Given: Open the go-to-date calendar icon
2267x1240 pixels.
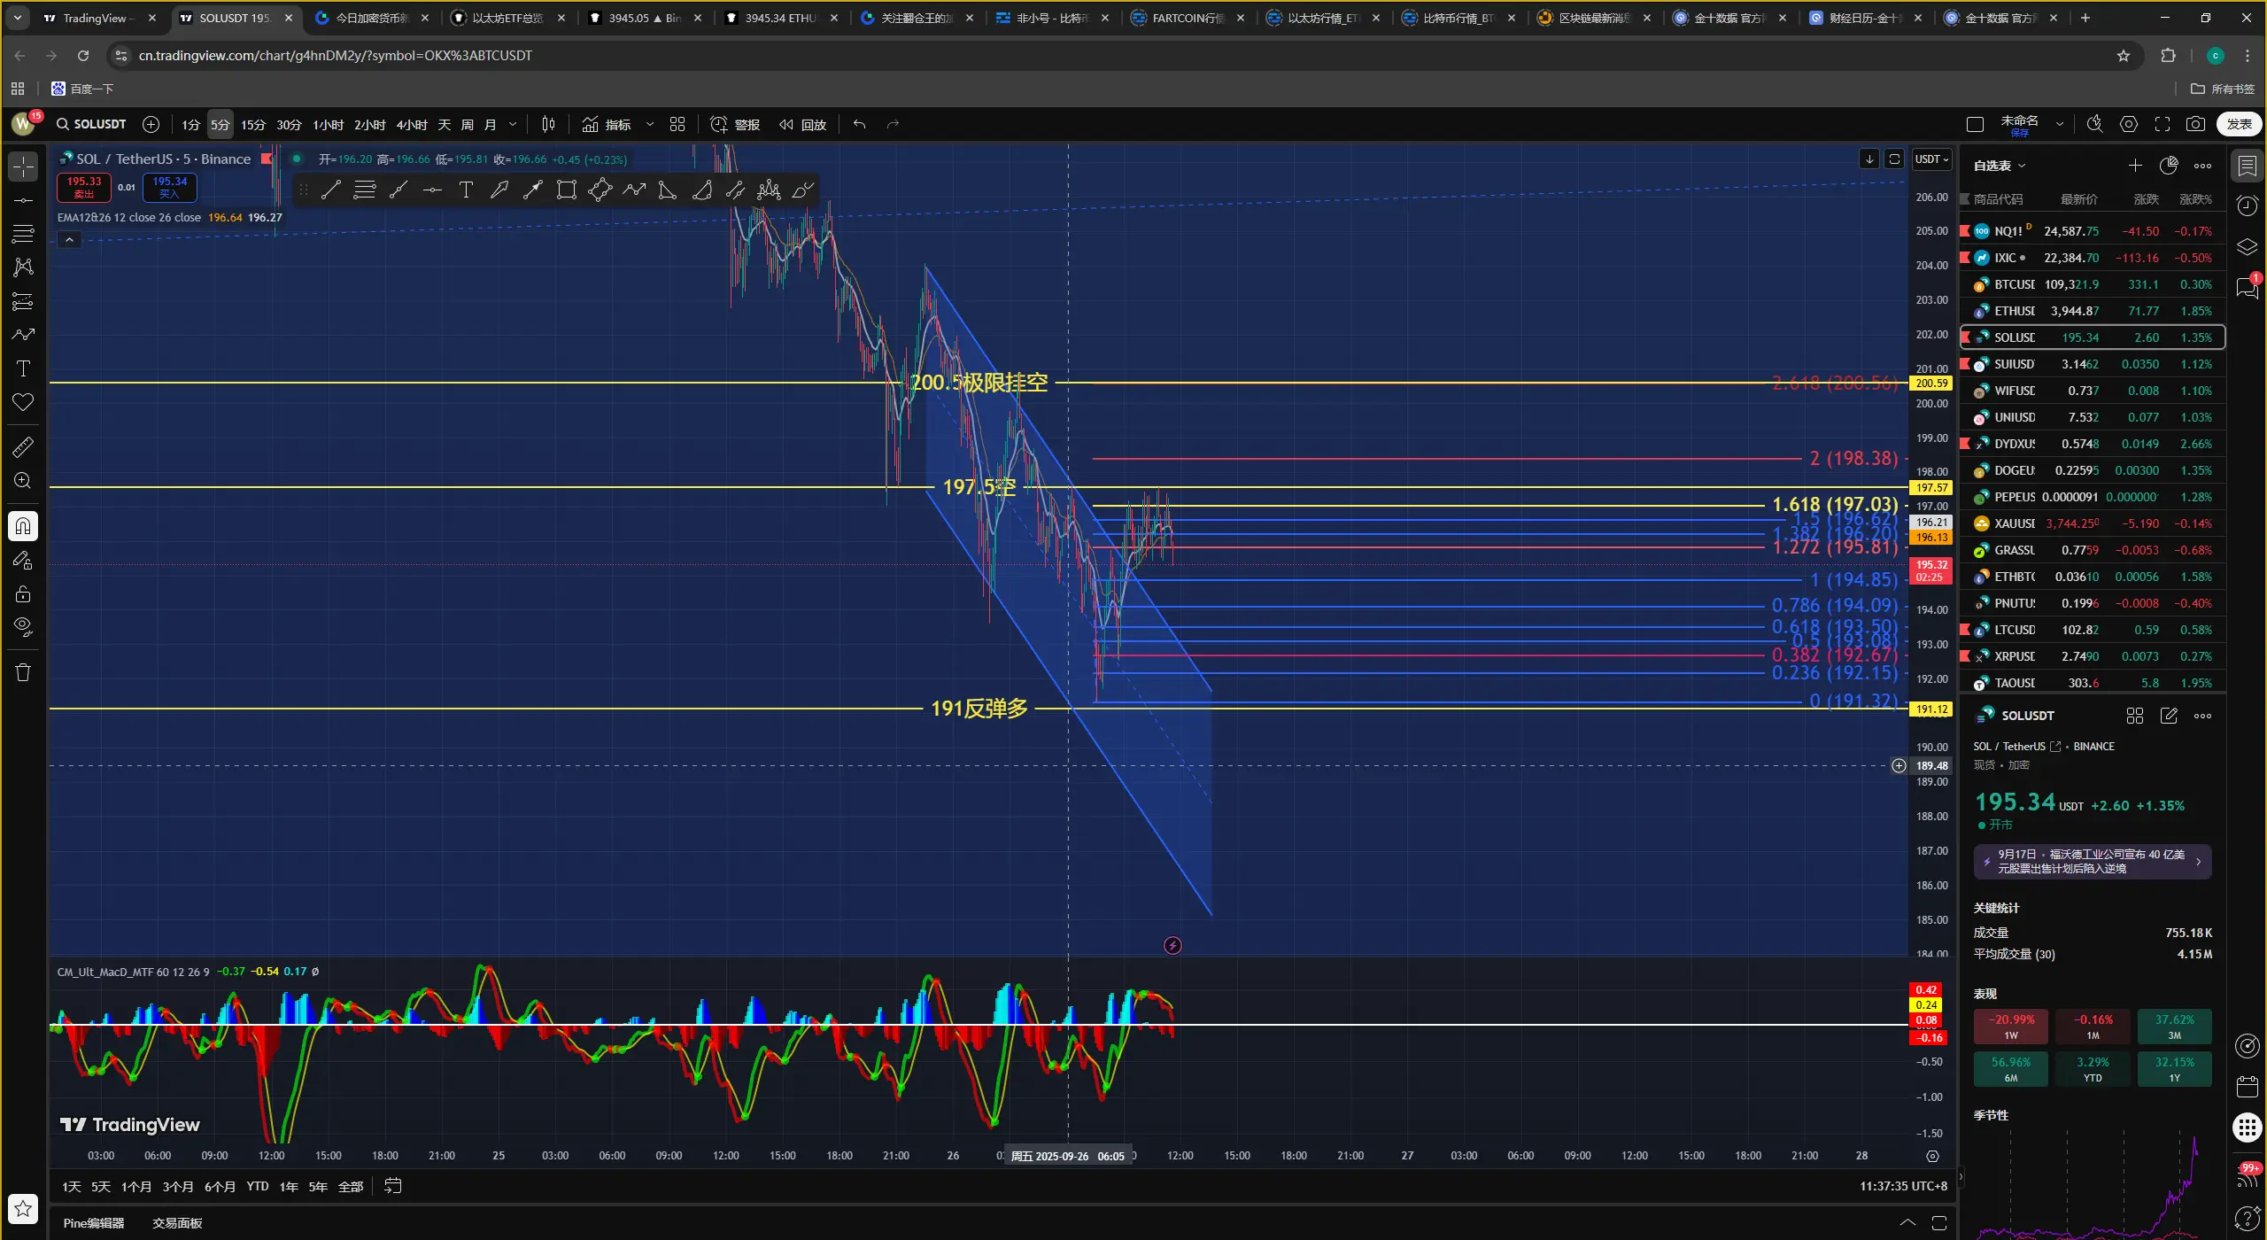Looking at the screenshot, I should point(393,1186).
